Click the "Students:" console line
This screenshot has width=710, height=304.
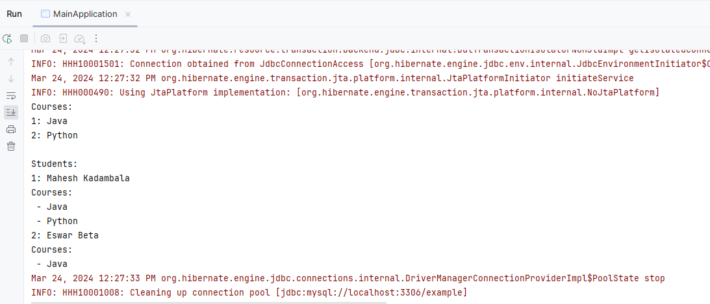[54, 164]
